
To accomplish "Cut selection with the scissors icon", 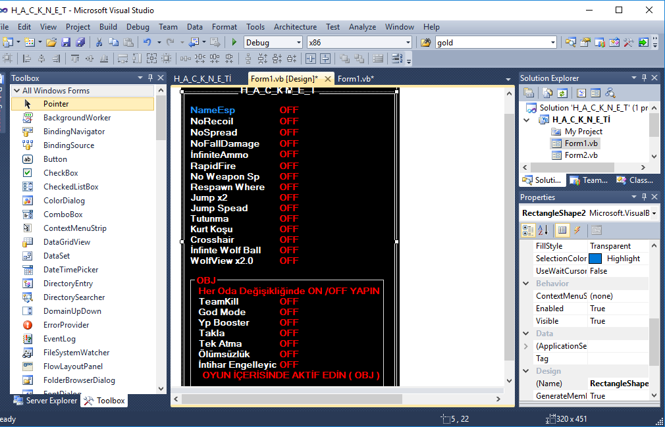I will 99,42.
